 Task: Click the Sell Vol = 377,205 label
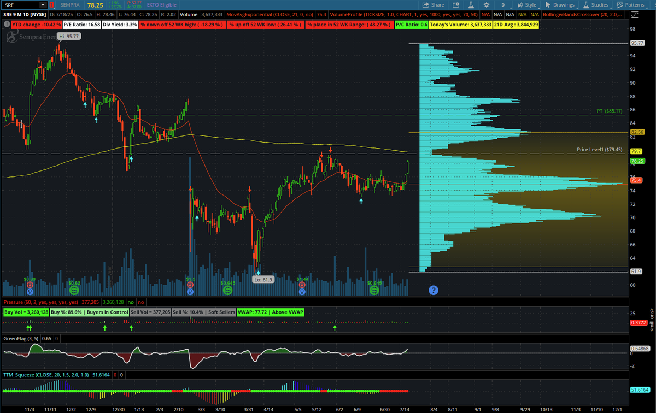click(x=150, y=312)
